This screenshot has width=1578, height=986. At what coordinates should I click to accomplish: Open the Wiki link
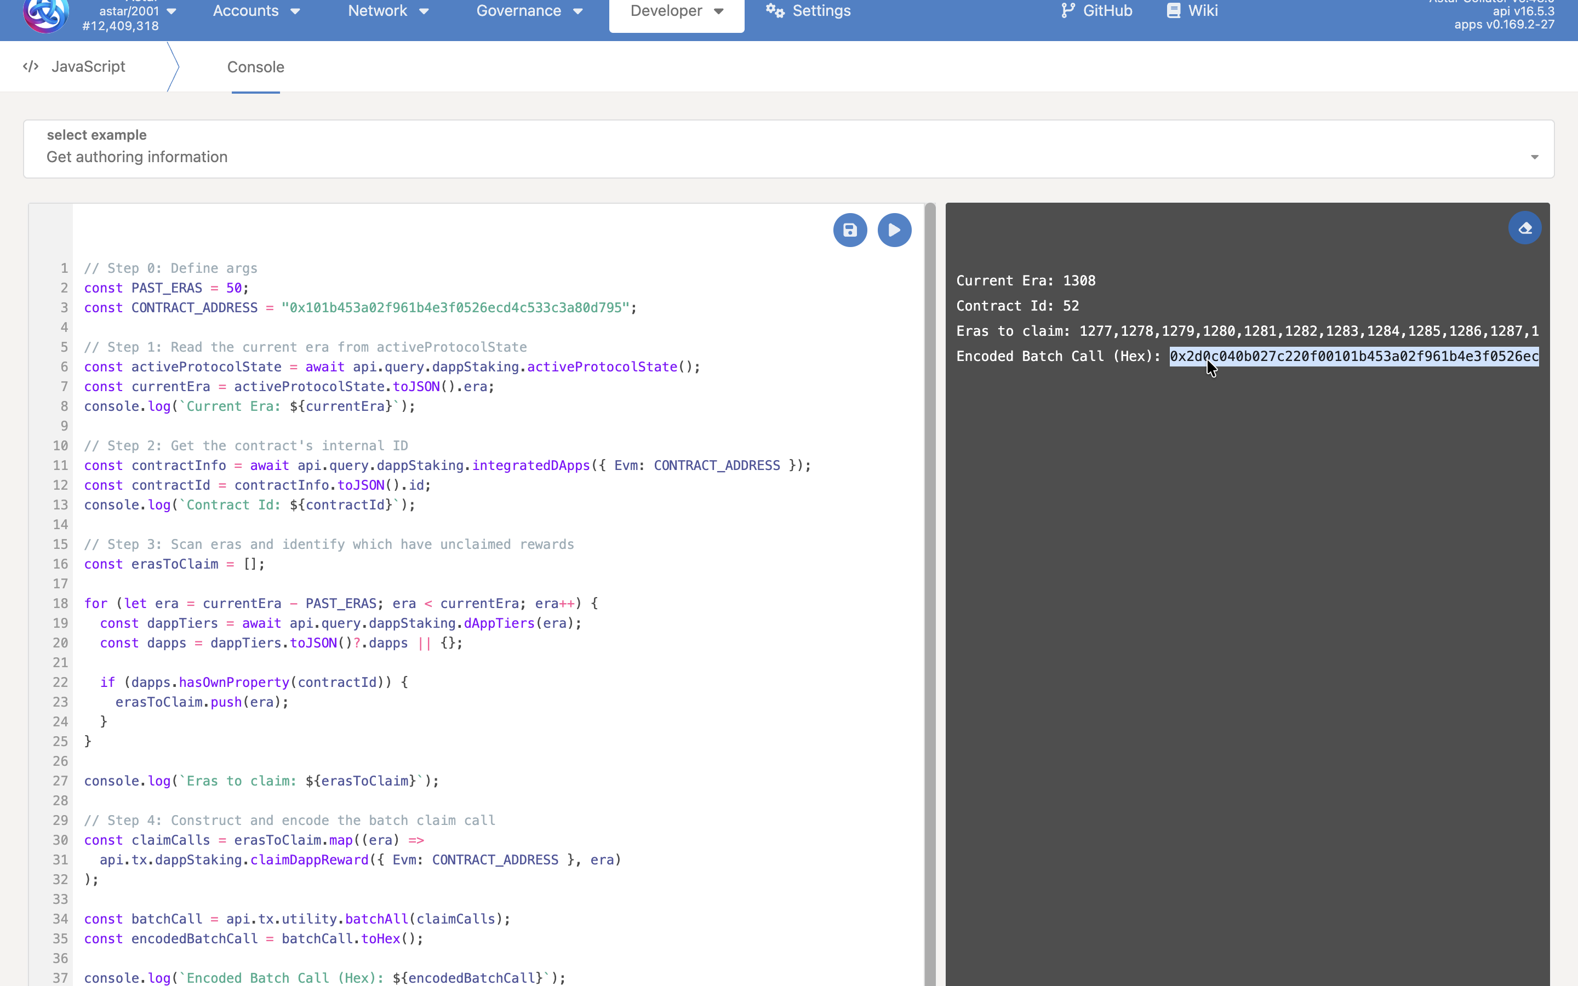[1203, 10]
